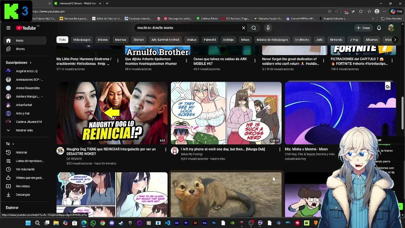Open Steam from the taskbar
Image resolution: width=405 pixels, height=228 pixels.
pyautogui.click(x=121, y=223)
